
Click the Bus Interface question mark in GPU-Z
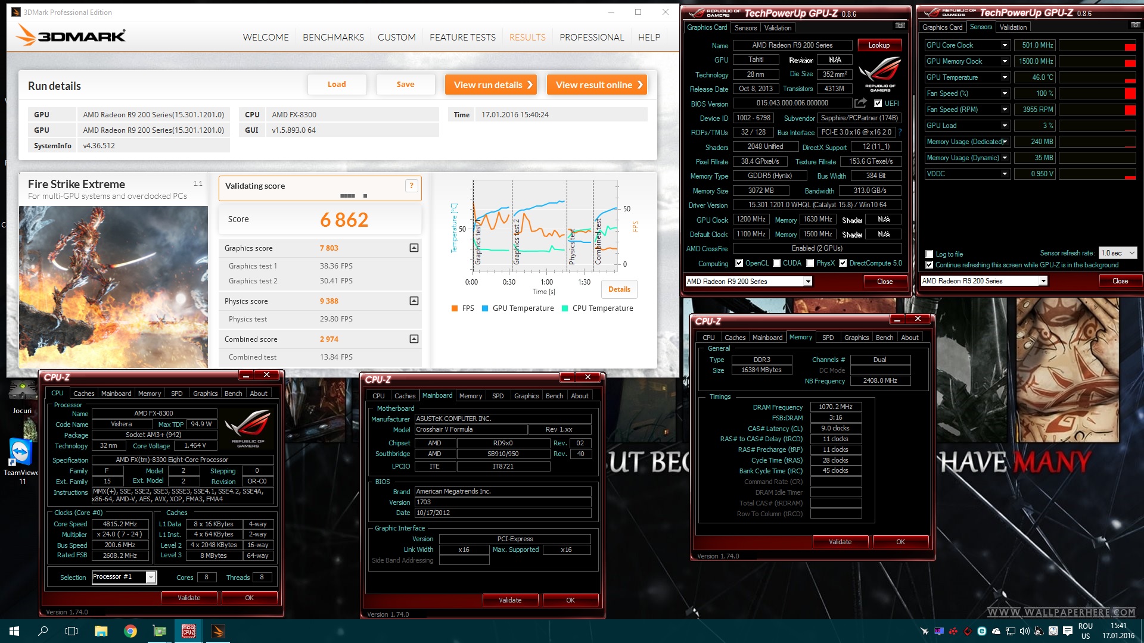click(x=900, y=132)
